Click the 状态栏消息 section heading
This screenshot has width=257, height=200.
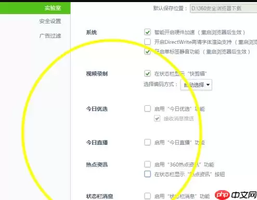click(x=99, y=196)
